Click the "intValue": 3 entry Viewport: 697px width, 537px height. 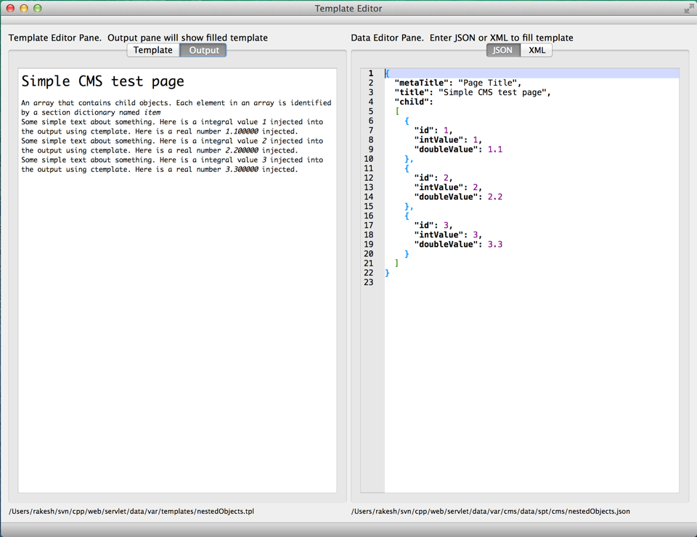click(448, 235)
